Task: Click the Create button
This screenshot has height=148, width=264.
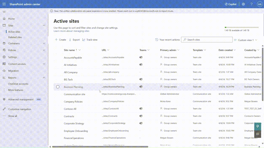Action: [x=61, y=40]
